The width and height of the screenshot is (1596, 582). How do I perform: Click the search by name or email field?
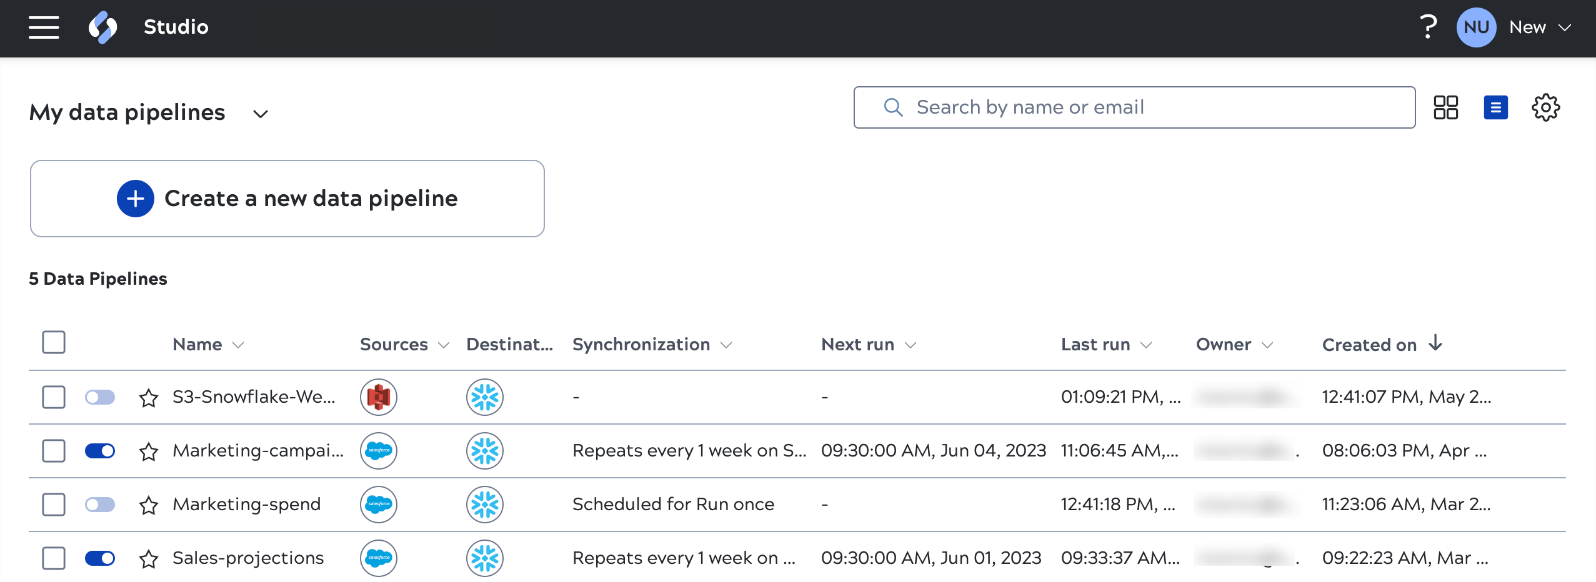point(1134,107)
